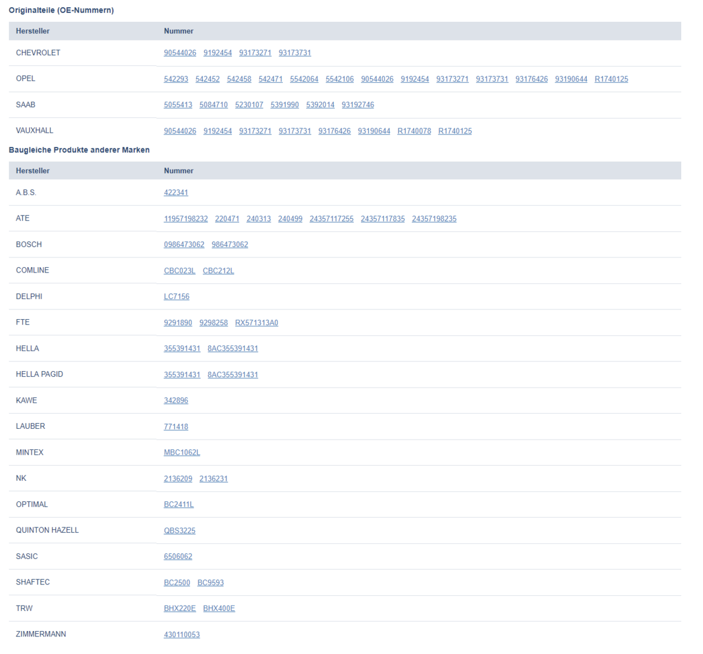Open 9192454 in the VAUXHALL row
The width and height of the screenshot is (703, 654).
click(217, 131)
